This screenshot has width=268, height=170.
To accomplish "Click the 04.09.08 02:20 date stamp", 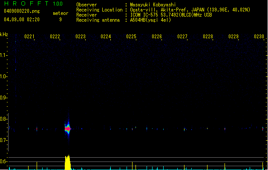I will 21,20.
